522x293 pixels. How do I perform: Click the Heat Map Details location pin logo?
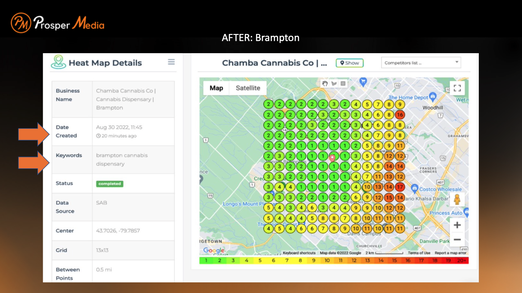59,62
